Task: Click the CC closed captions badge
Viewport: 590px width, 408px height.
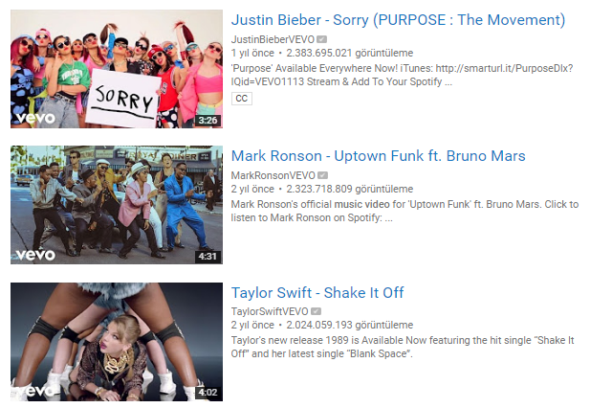Action: (242, 99)
